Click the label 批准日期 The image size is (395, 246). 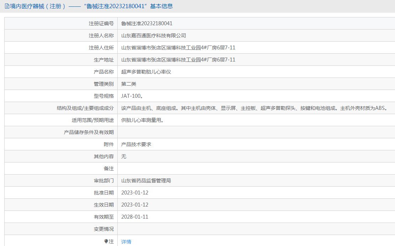(x=104, y=193)
